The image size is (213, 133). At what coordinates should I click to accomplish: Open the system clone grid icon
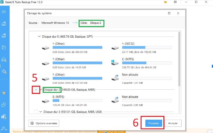coord(4,117)
